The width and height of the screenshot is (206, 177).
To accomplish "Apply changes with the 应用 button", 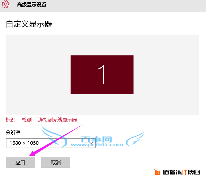I will [20, 163].
